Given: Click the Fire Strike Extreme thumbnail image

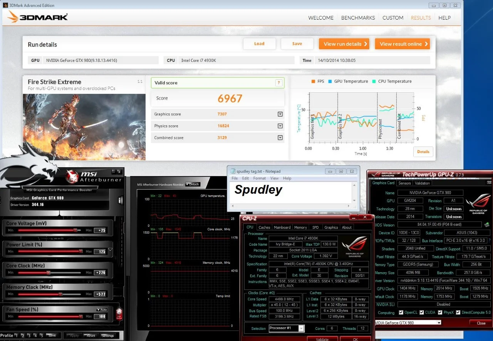Looking at the screenshot, I should tap(84, 127).
